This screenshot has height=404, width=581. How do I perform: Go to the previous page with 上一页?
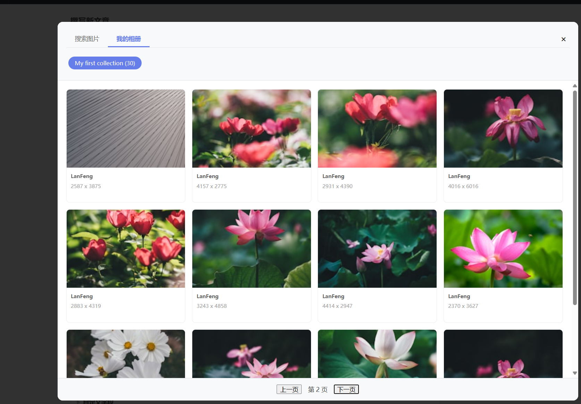click(x=289, y=389)
